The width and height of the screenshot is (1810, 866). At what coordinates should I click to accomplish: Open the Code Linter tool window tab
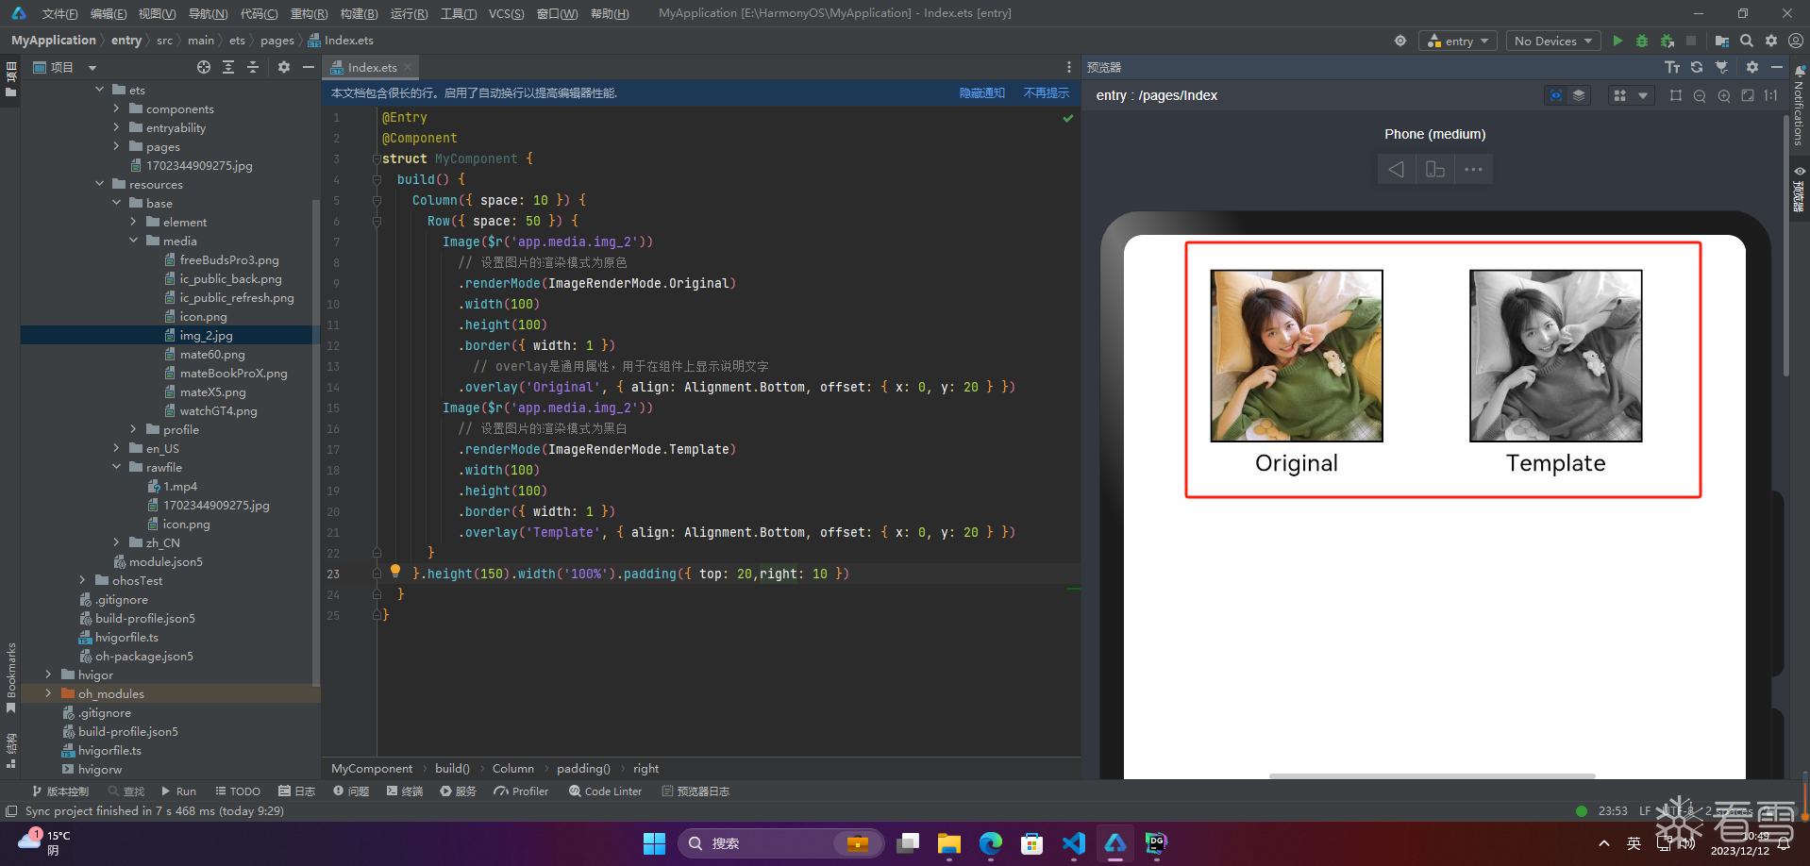[x=605, y=791]
